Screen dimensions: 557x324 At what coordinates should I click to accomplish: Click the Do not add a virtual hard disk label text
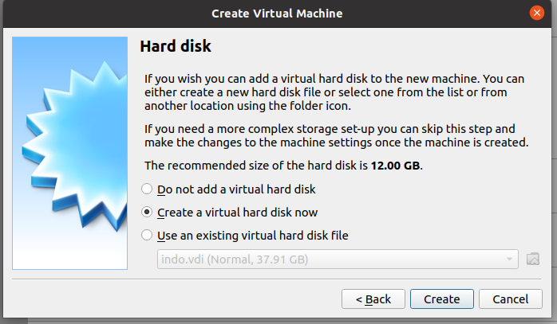pos(236,189)
